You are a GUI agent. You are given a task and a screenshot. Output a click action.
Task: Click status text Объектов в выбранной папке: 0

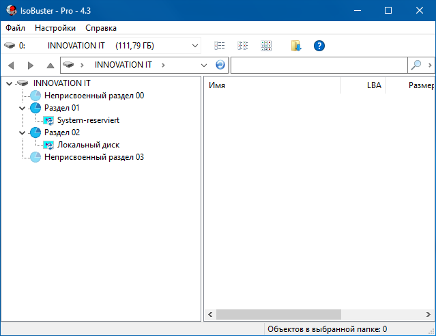pos(327,329)
